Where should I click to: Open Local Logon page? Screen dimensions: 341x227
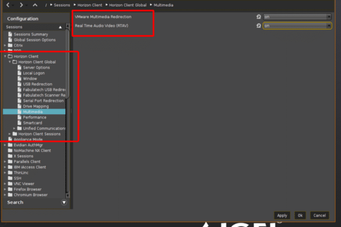[34, 73]
